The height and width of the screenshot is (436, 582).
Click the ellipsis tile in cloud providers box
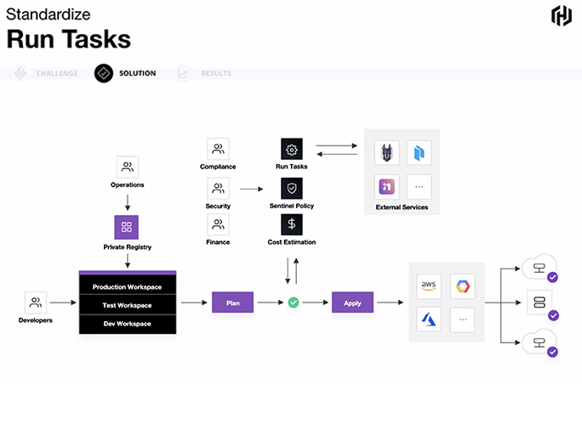click(463, 320)
